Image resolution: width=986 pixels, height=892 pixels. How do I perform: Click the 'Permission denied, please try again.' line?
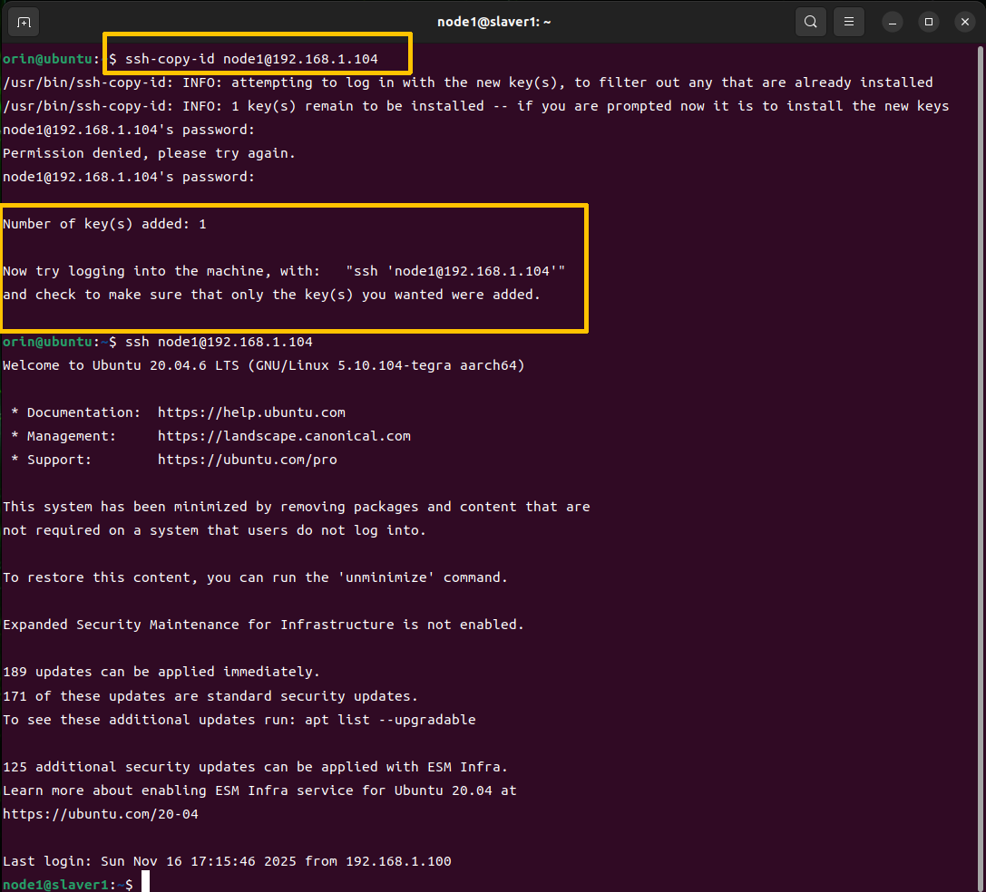(149, 153)
